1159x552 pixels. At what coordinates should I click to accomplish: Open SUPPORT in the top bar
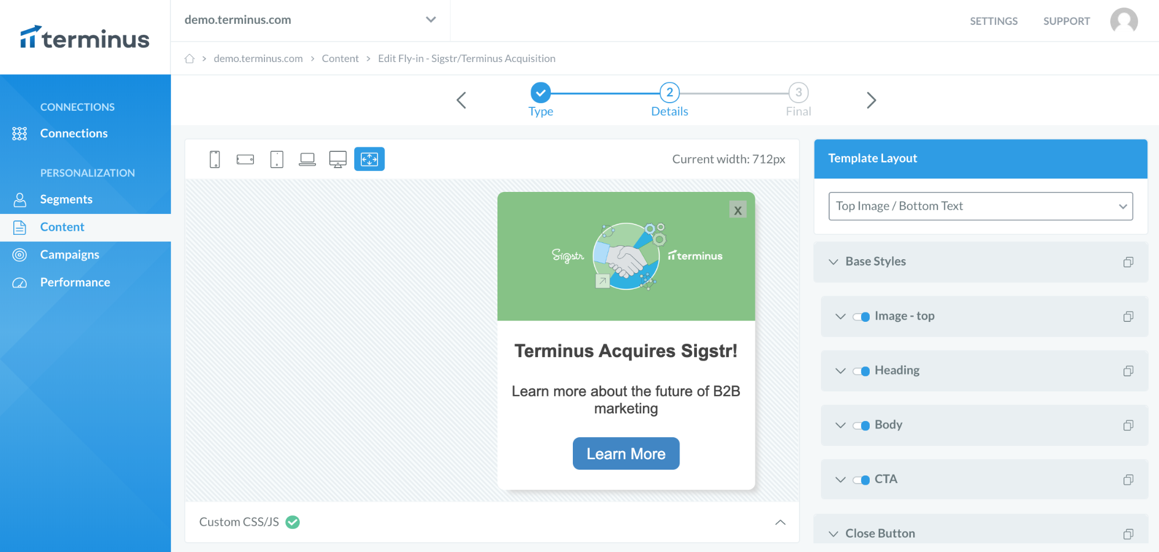click(x=1066, y=21)
